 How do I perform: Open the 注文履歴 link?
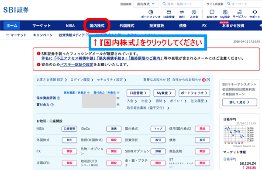pyautogui.click(x=199, y=101)
